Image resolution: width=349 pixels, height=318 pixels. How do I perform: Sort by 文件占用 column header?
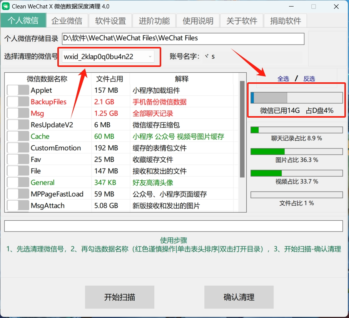coord(110,79)
